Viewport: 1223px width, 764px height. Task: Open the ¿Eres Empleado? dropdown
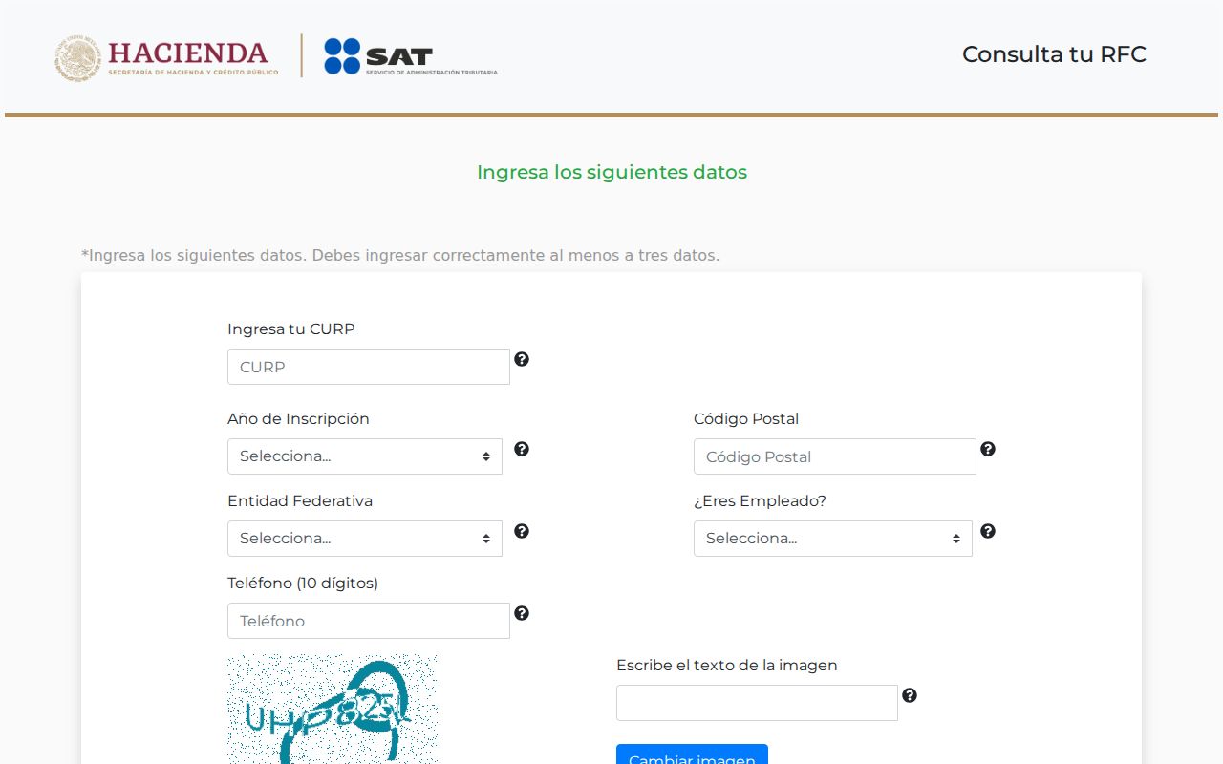coord(833,539)
